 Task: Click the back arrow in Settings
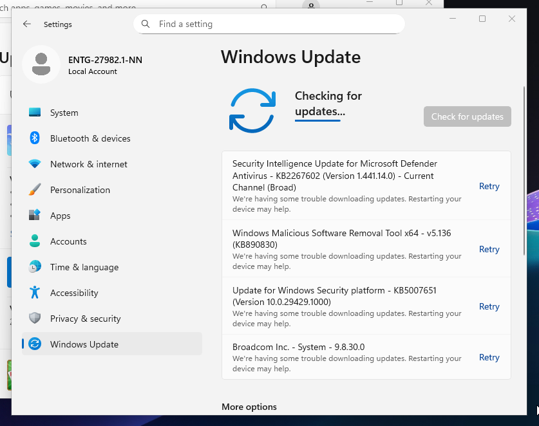[x=27, y=24]
